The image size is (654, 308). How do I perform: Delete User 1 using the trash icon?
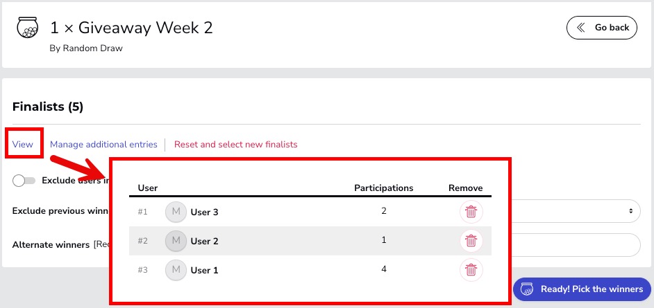[471, 270]
